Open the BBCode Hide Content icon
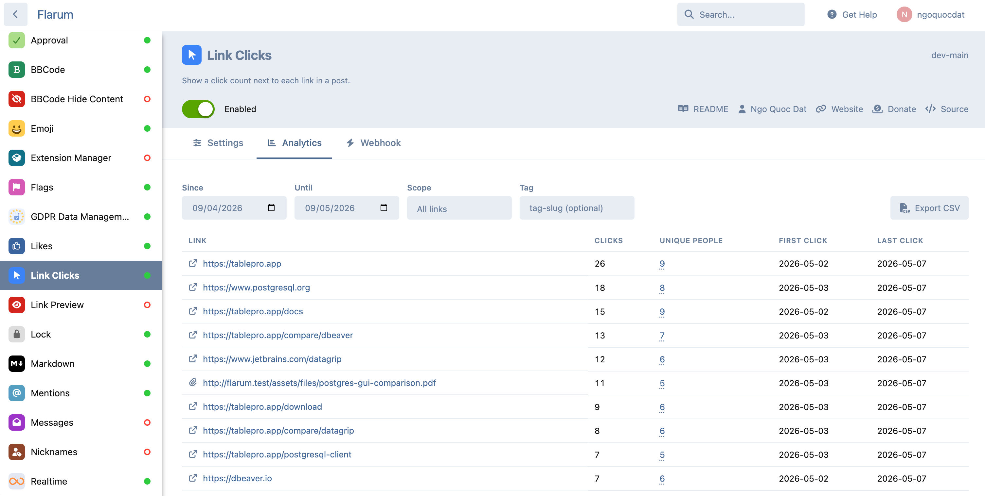The height and width of the screenshot is (496, 985). point(17,99)
